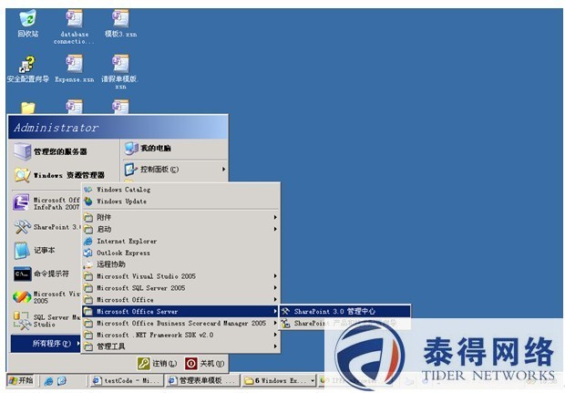Launch Microsoft Visual Studio 2005 pinned item
Screen dimensions: 565x393
pos(46,297)
